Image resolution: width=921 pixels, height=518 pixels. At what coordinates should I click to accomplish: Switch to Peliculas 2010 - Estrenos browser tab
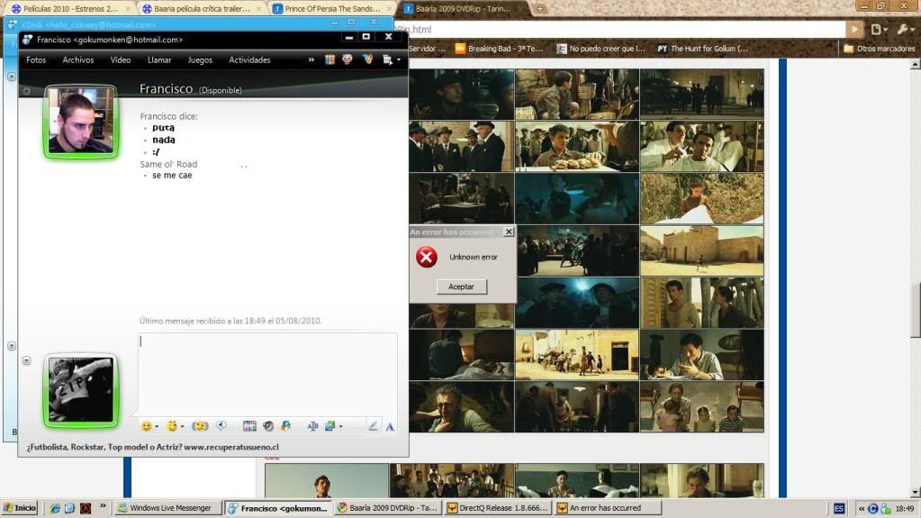click(x=70, y=8)
